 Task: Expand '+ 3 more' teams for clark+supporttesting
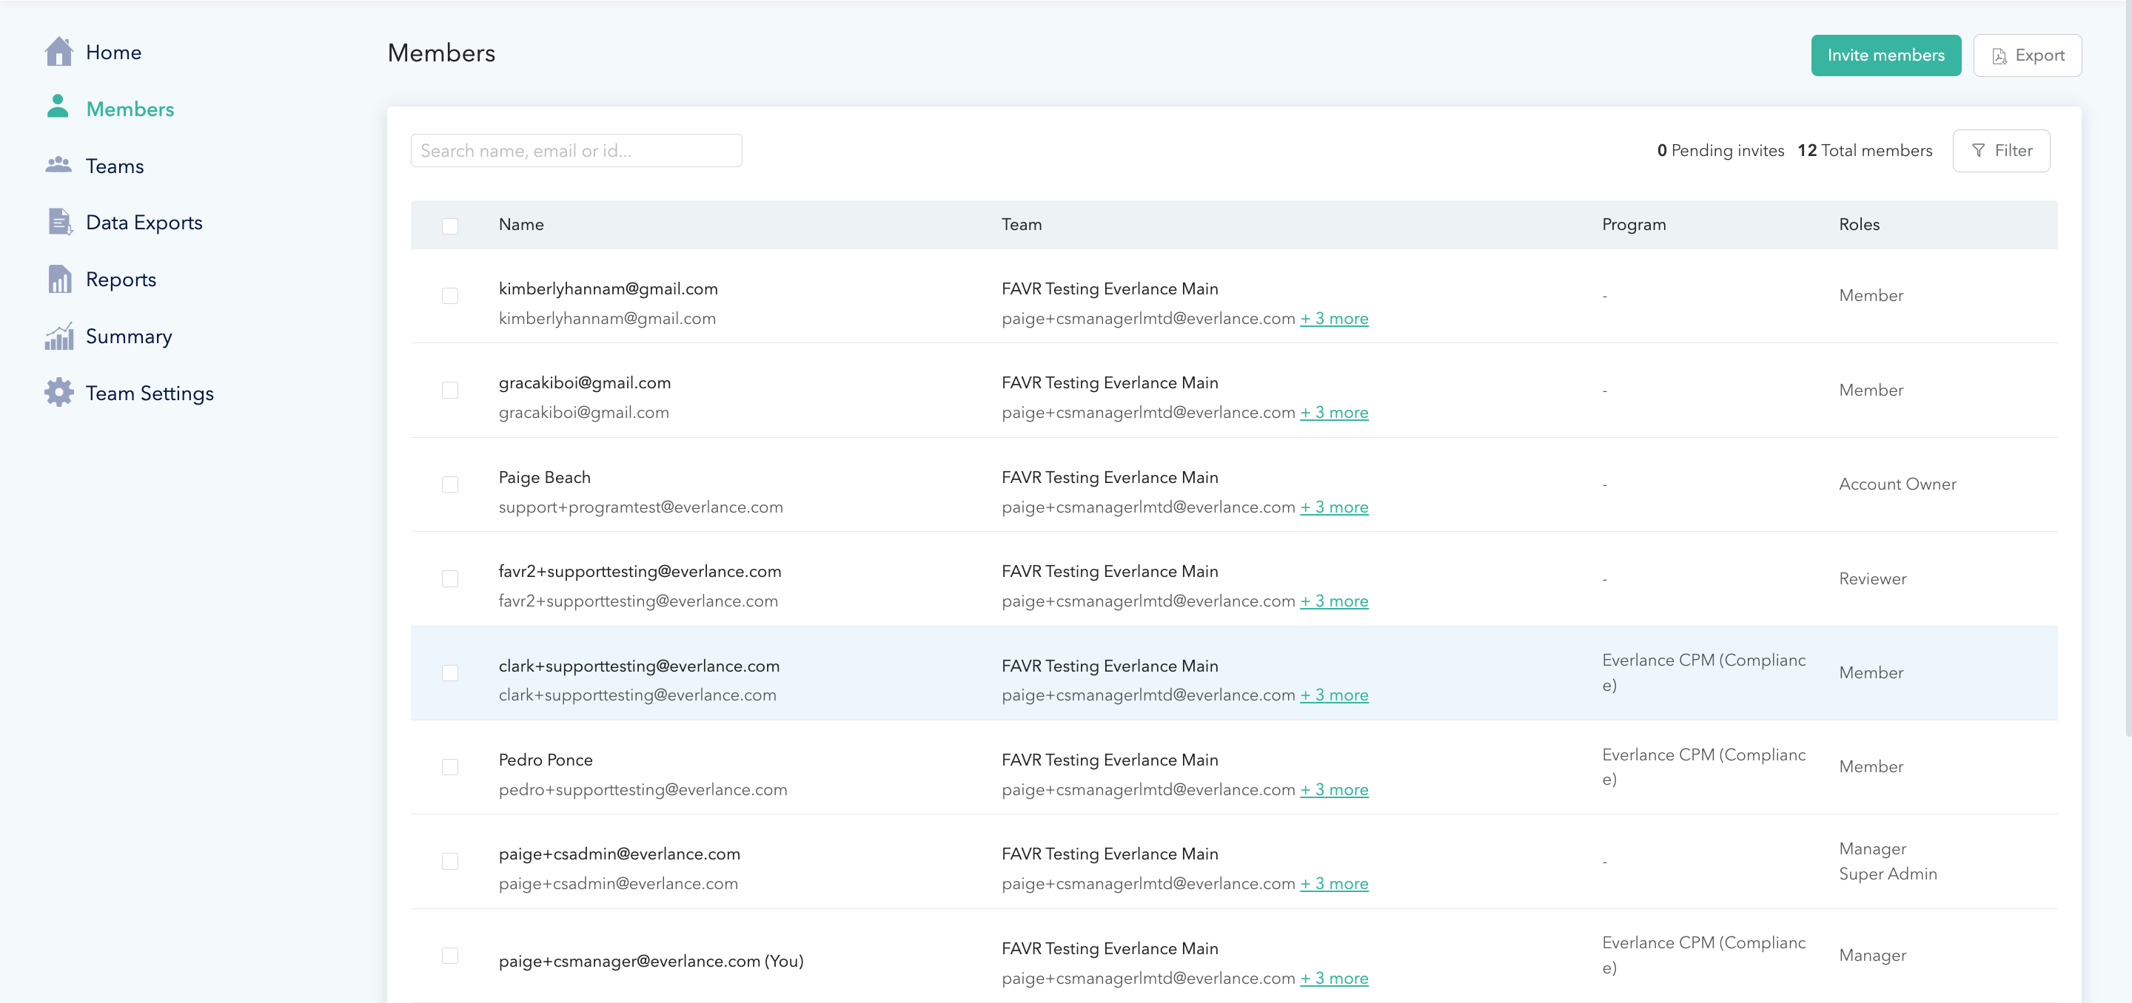[x=1333, y=695]
